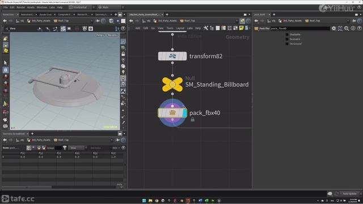Toggle the grid layout icon in network toolbar
This screenshot has height=204, width=363.
230,28
